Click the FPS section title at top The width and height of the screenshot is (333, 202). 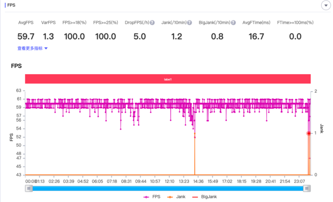coord(11,5)
